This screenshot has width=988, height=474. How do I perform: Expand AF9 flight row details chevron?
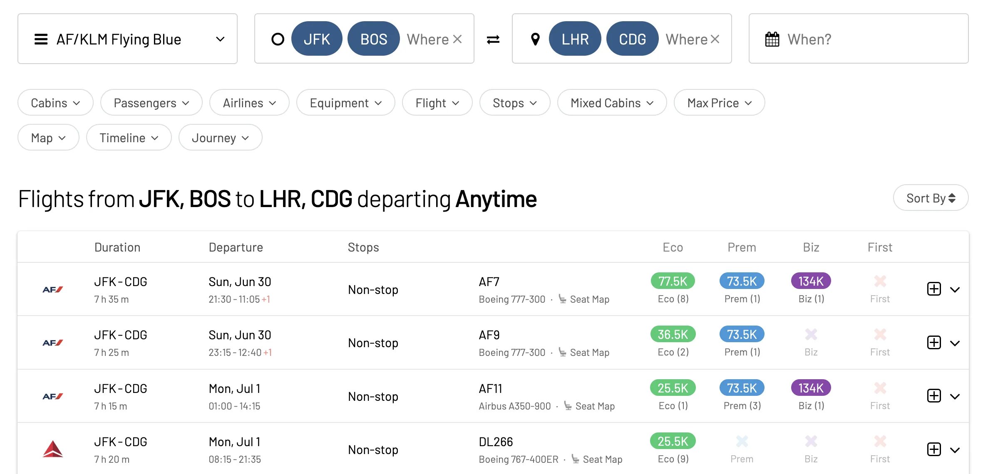(955, 343)
